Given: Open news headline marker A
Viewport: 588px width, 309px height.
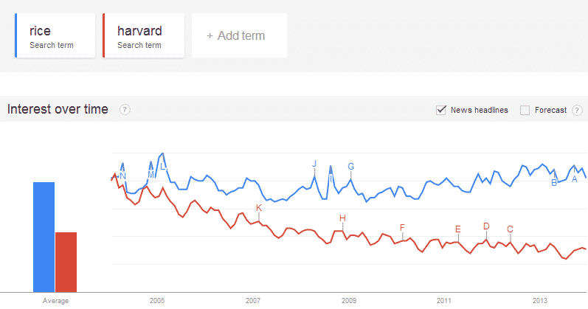Looking at the screenshot, I should click(575, 178).
